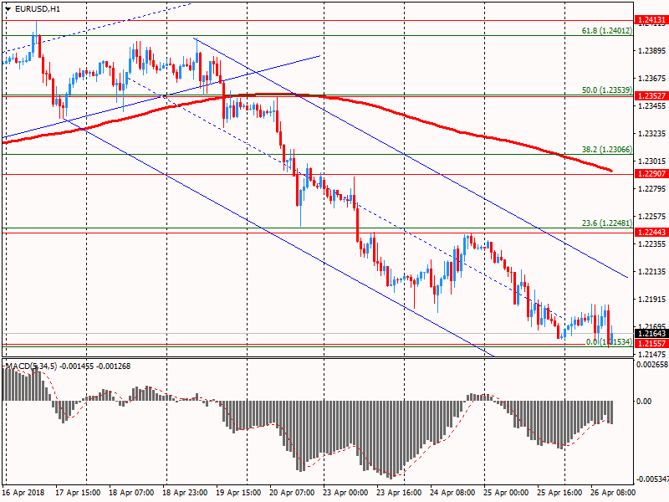Viewport: 669px width, 502px height.
Task: Click the Fibonacci 50.0 (1.23539) label
Action: point(607,90)
